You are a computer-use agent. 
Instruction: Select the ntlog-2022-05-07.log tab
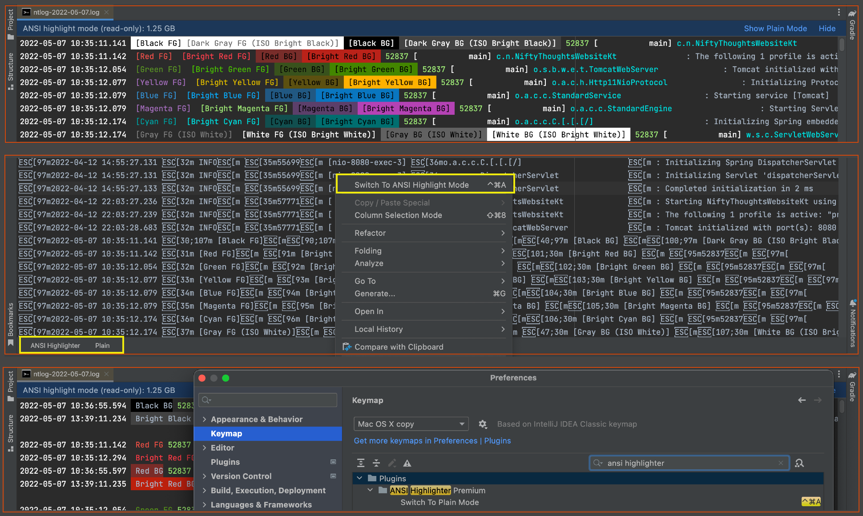click(x=65, y=12)
